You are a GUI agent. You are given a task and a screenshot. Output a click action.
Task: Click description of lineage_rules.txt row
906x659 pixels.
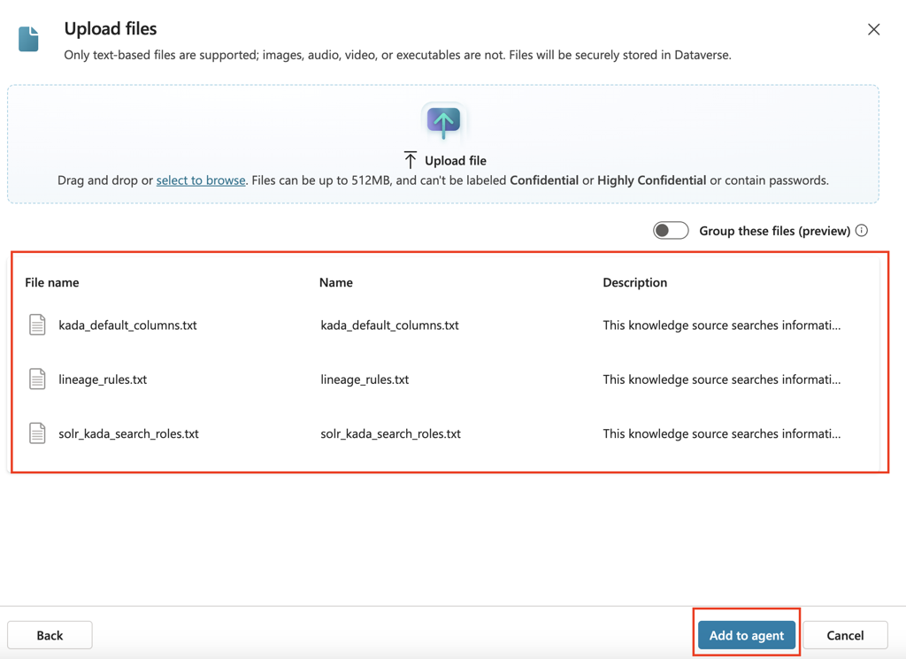coord(721,379)
